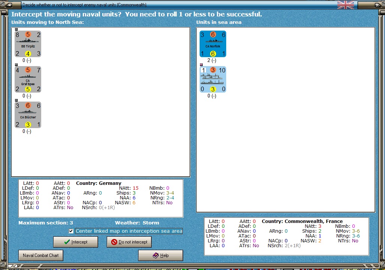Close the interception dialog window
Screen dimensions: 385x270
[377, 5]
